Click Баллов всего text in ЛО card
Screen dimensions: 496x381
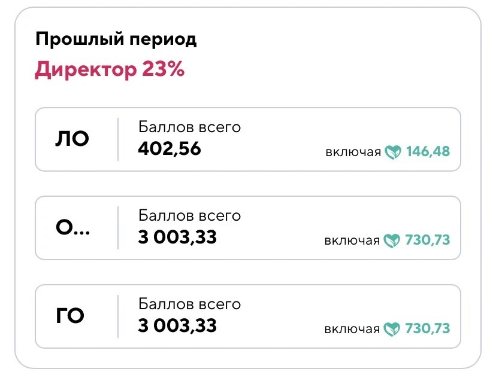point(189,127)
